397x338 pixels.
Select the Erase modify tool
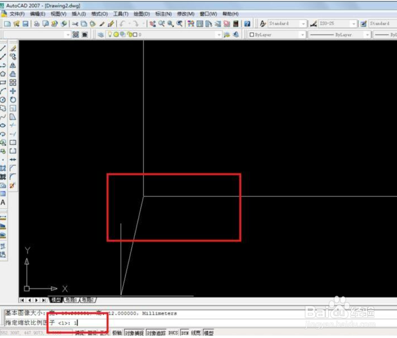13,48
